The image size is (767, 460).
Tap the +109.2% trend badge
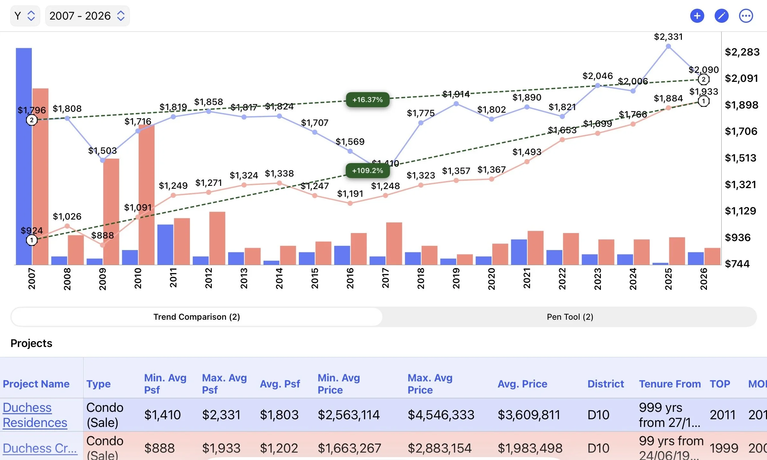(x=368, y=170)
